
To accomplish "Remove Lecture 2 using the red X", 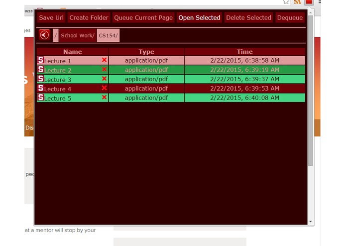I will tap(105, 69).
